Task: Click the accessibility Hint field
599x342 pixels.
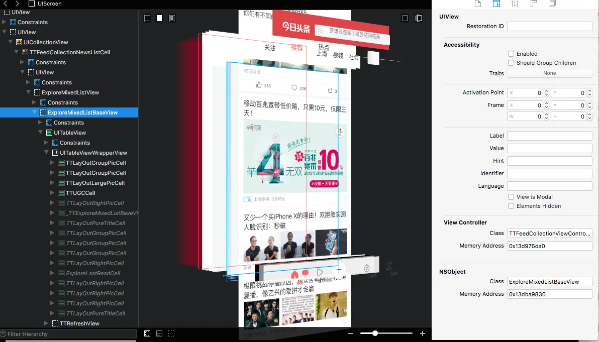Action: 549,161
